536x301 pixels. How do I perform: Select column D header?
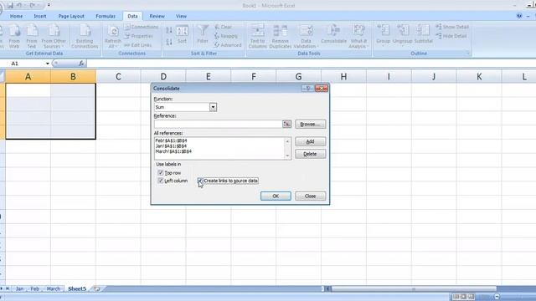163,76
